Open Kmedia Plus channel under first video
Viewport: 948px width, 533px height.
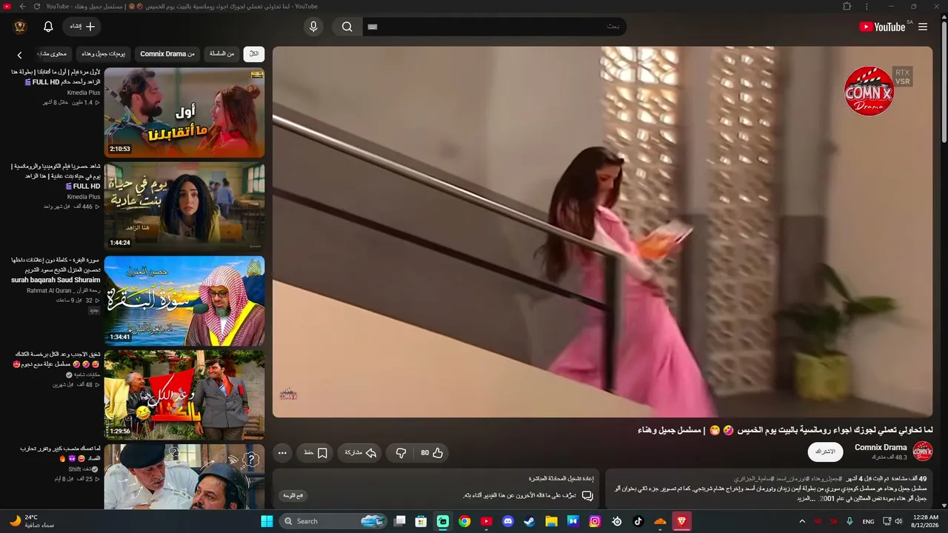click(84, 93)
